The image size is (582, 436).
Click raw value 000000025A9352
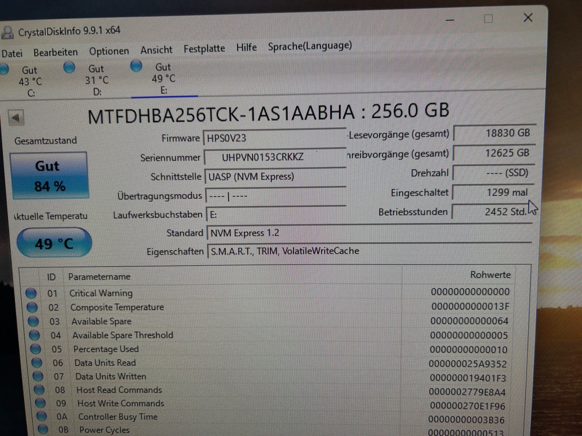[x=468, y=364]
